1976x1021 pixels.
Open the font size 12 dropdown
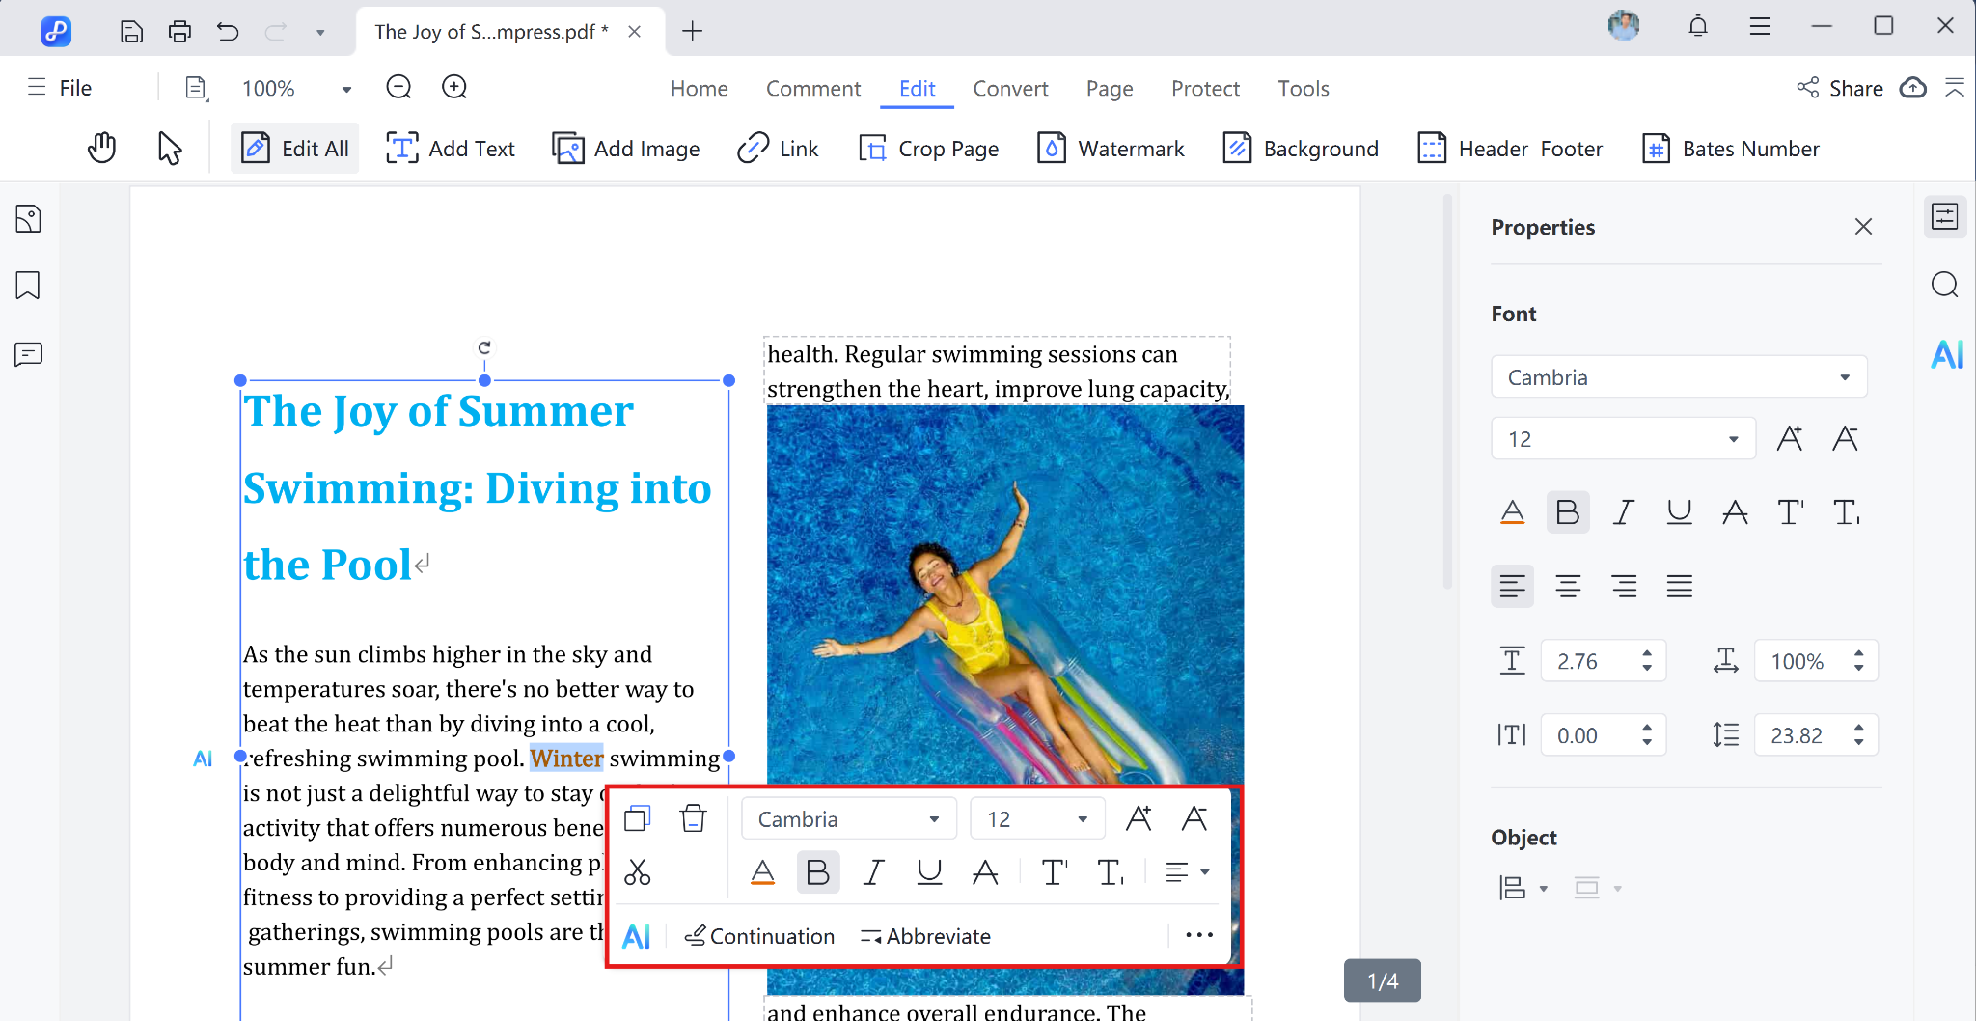(1622, 438)
